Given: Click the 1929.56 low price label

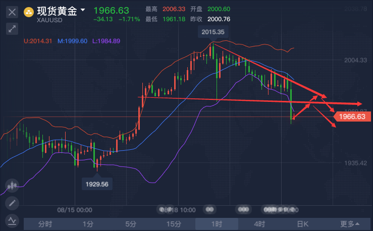Looking at the screenshot, I should click(x=97, y=184).
